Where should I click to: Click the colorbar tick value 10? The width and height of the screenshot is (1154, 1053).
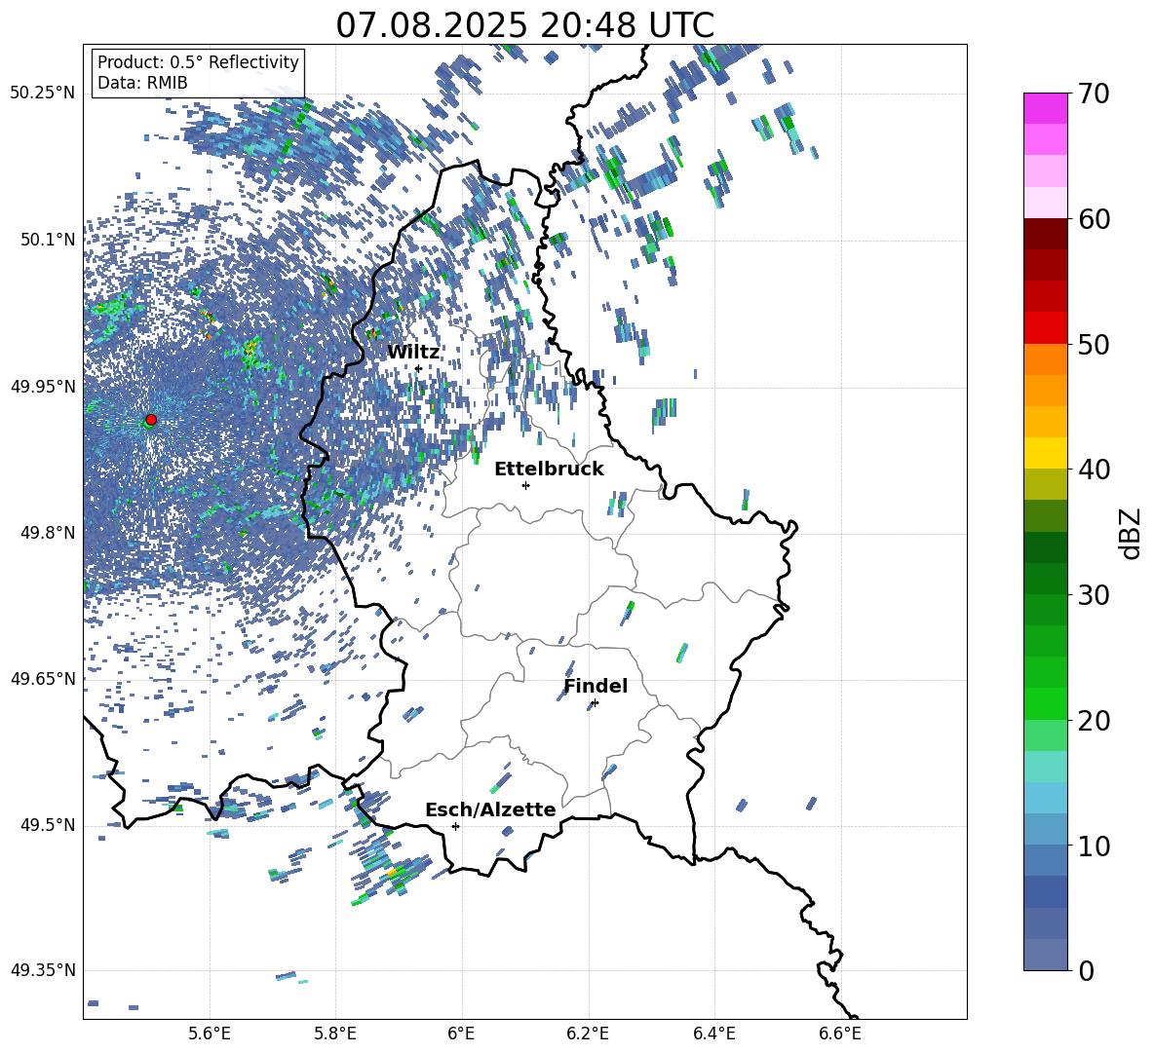point(1094,846)
